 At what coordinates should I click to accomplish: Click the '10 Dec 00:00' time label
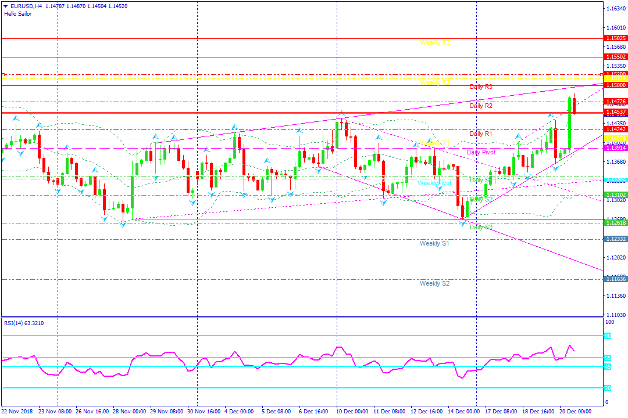coord(352,411)
